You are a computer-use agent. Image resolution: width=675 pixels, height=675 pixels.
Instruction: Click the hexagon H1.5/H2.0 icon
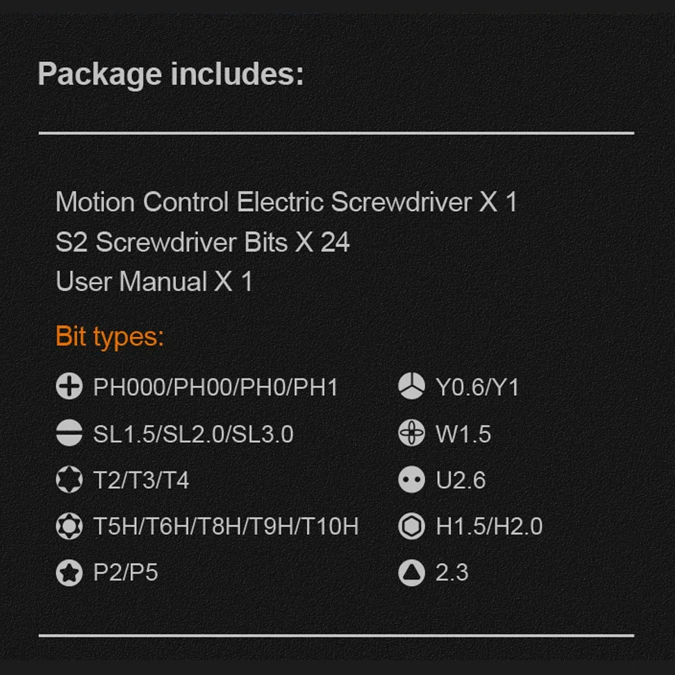click(x=411, y=525)
